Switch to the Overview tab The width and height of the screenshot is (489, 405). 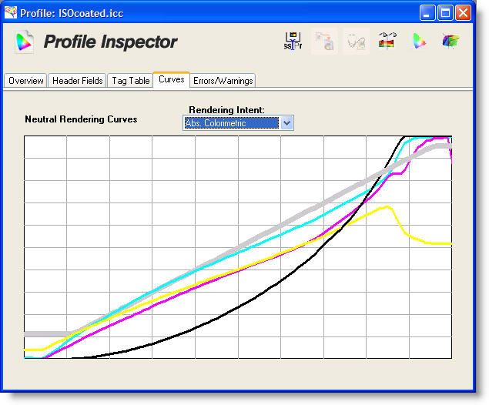[x=26, y=81]
